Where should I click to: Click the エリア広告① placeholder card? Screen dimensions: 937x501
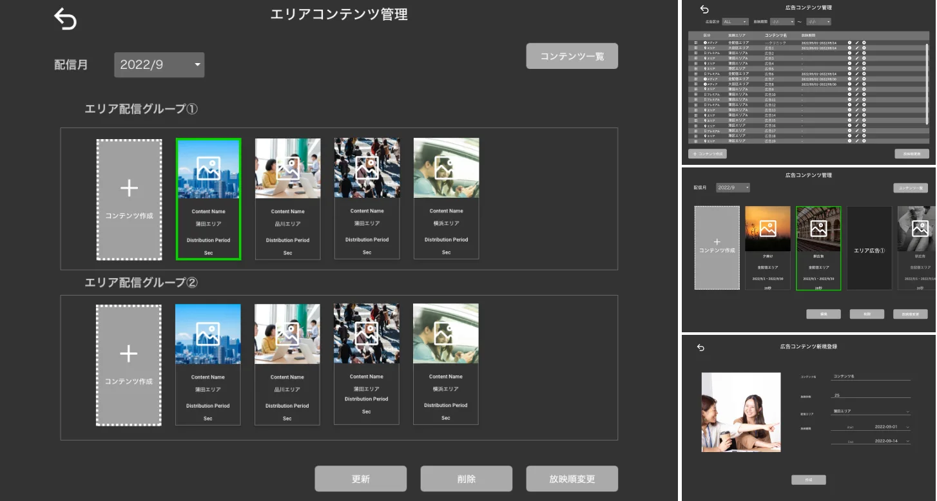click(x=869, y=247)
